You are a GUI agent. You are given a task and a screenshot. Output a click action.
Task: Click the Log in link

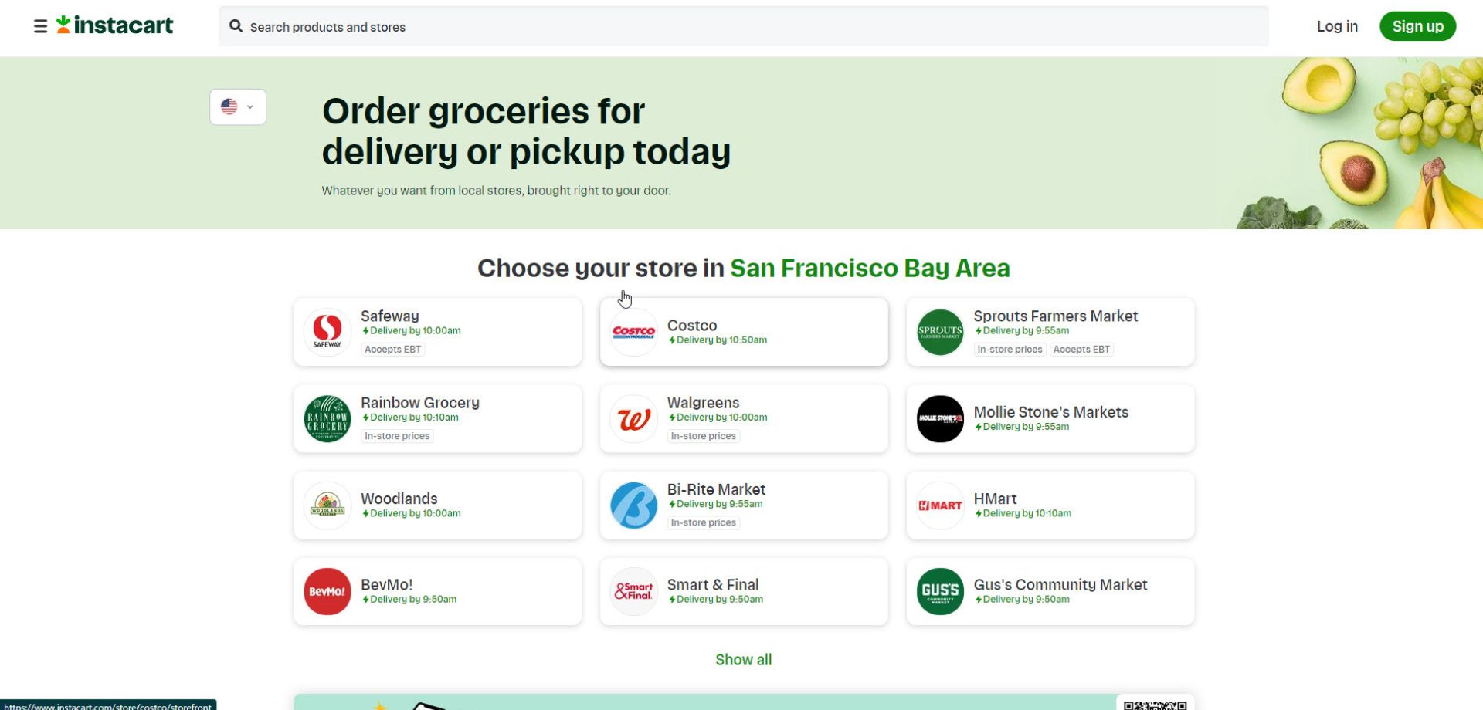[1337, 25]
